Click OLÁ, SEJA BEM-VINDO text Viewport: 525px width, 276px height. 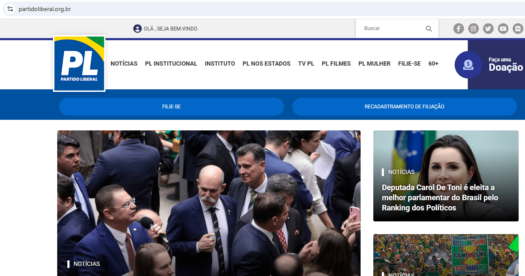pyautogui.click(x=171, y=29)
